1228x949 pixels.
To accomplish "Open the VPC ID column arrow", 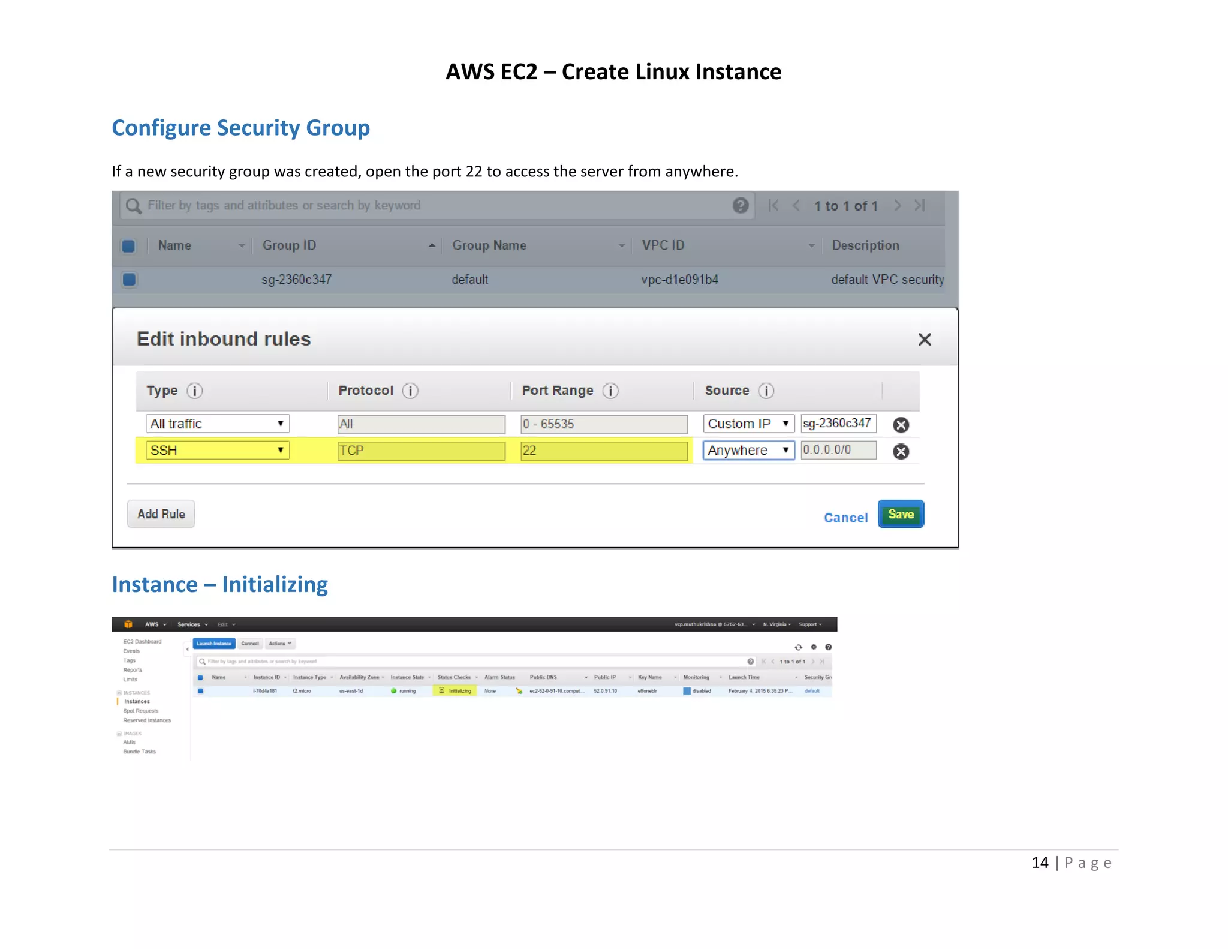I will click(812, 246).
